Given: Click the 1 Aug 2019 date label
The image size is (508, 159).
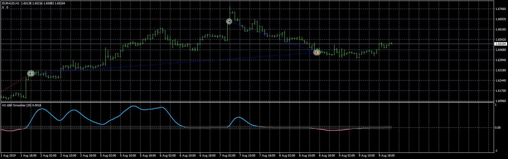Looking at the screenshot, I should [x=8, y=156].
